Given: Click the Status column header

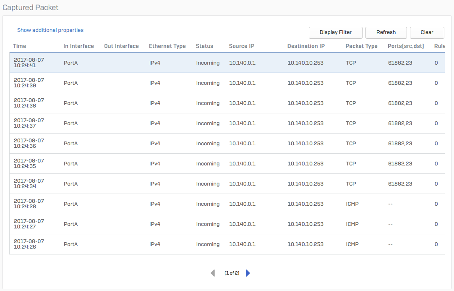Looking at the screenshot, I should pos(204,46).
